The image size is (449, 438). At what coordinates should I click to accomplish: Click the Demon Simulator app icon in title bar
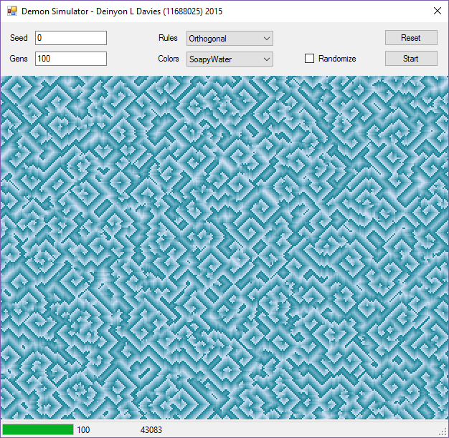[x=11, y=11]
